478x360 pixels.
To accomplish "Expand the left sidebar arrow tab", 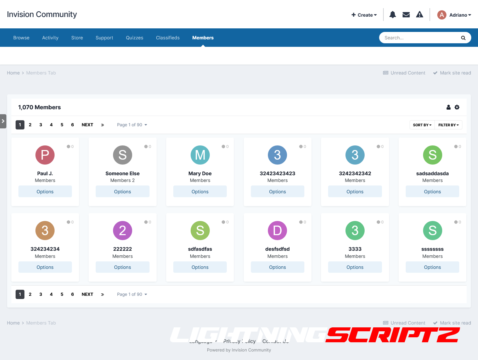I will (x=3, y=121).
